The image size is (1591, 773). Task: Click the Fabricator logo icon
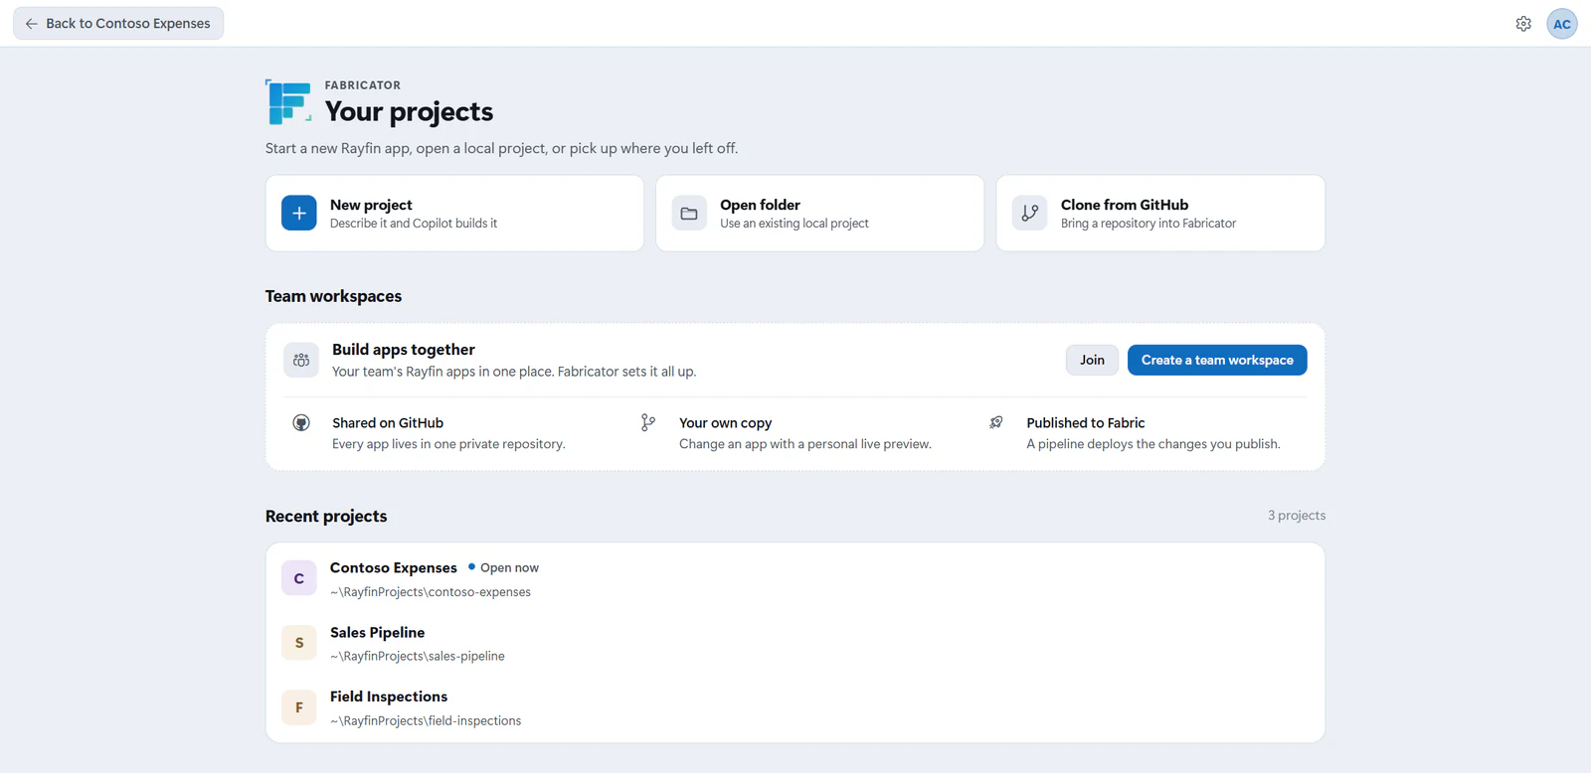point(289,101)
